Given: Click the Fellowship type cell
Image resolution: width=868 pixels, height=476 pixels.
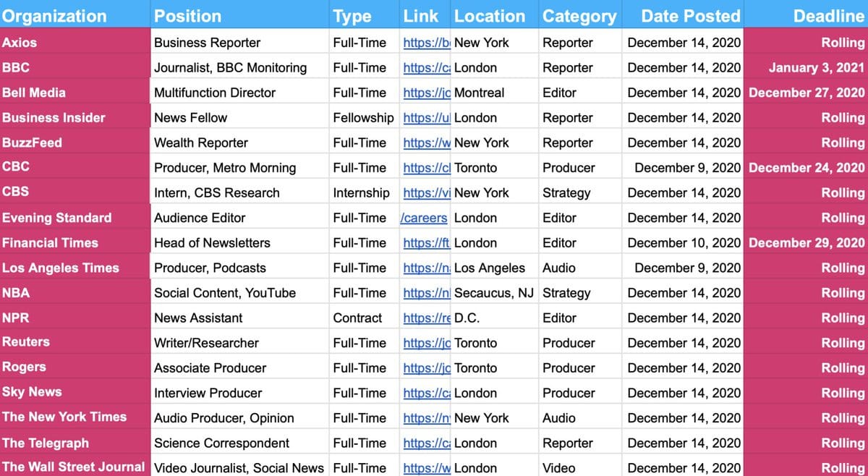Looking at the screenshot, I should [363, 118].
